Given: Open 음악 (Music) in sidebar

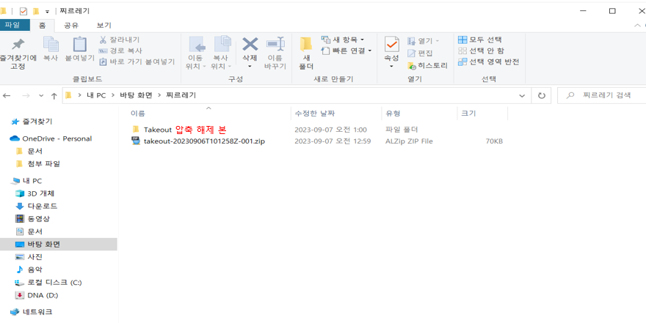Looking at the screenshot, I should pyautogui.click(x=35, y=270).
